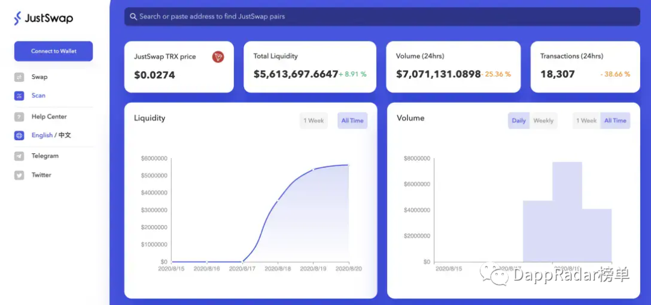Screen dimensions: 651x305
Task: Open the Twitter link
Action: pos(42,175)
